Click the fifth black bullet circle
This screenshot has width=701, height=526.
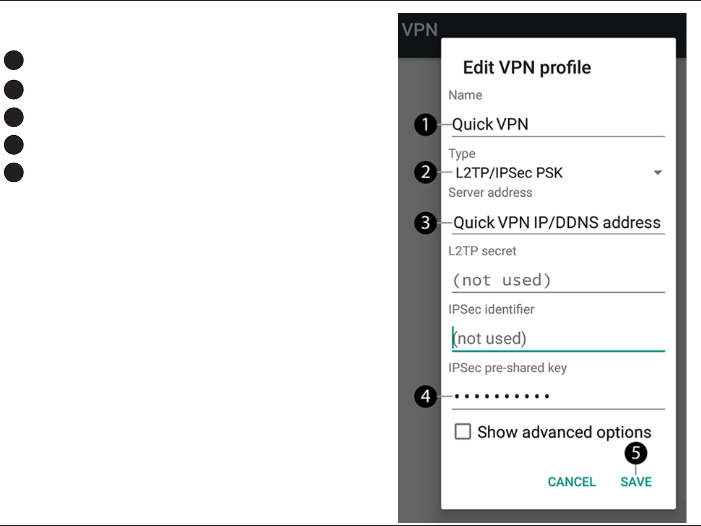click(x=14, y=172)
